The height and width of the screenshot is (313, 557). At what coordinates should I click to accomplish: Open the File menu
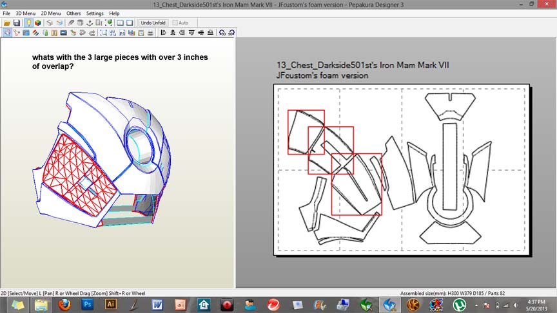pos(6,13)
